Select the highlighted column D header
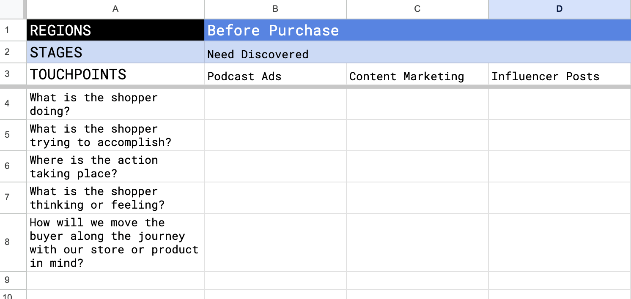Screen dimensions: 631x299 click(x=559, y=9)
